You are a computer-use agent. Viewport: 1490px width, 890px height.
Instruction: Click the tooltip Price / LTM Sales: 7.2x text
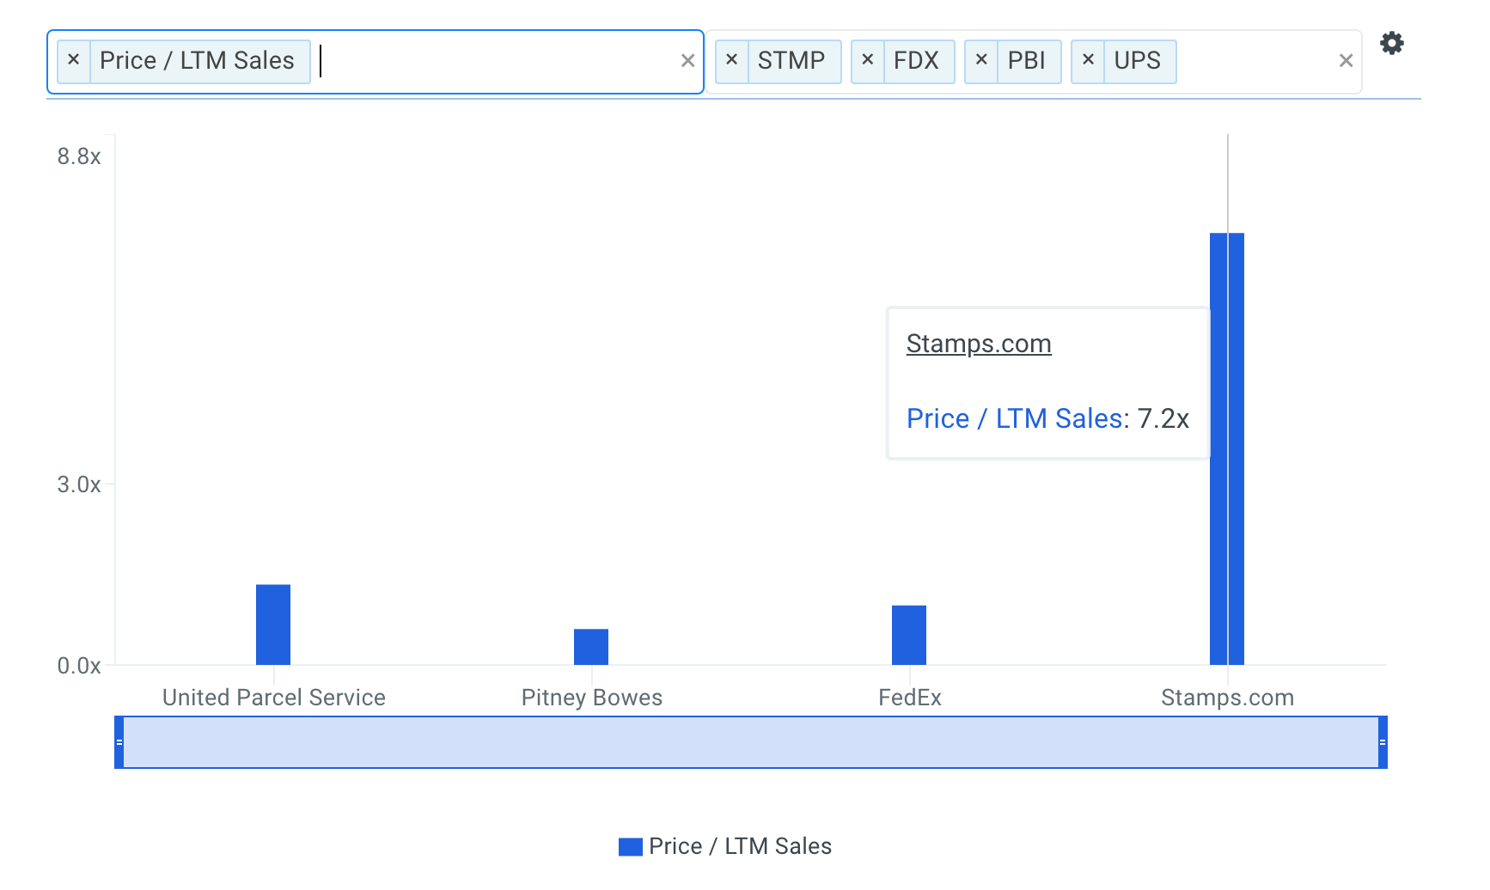pos(1047,418)
